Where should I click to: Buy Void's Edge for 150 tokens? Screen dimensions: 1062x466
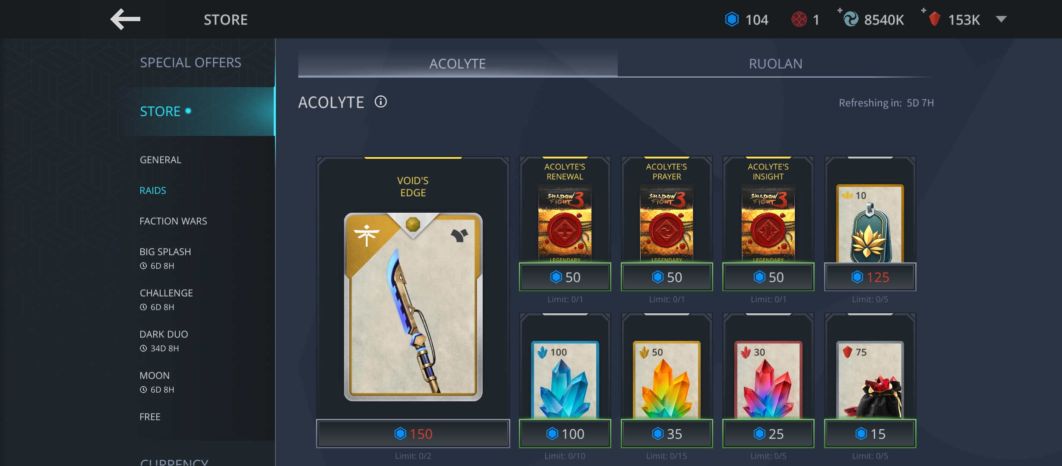413,434
